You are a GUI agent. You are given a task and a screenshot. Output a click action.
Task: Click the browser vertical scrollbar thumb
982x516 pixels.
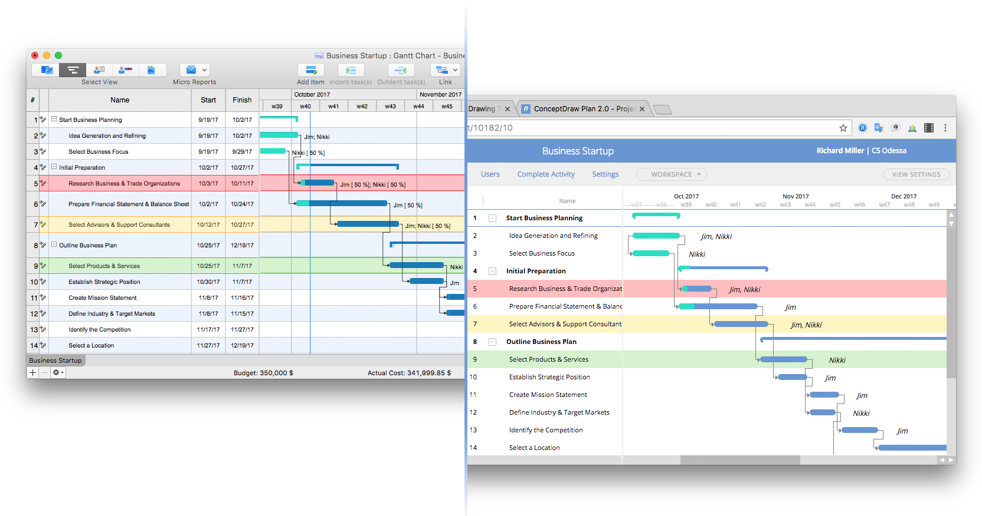pos(951,303)
